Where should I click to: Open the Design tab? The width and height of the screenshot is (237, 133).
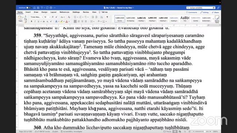click(x=44, y=12)
